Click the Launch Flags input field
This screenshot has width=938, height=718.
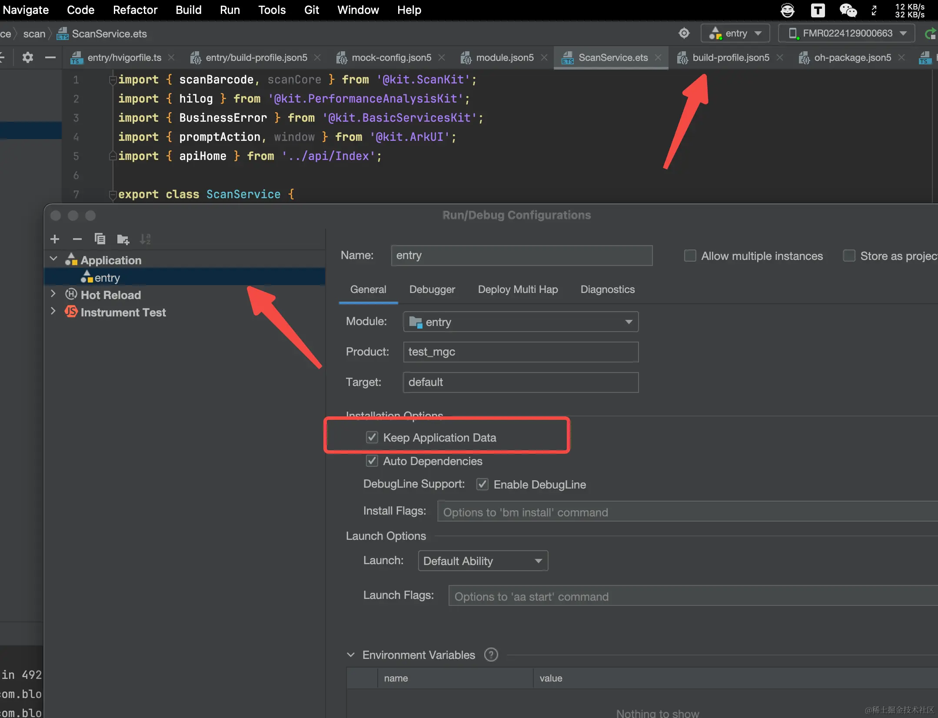click(x=693, y=596)
